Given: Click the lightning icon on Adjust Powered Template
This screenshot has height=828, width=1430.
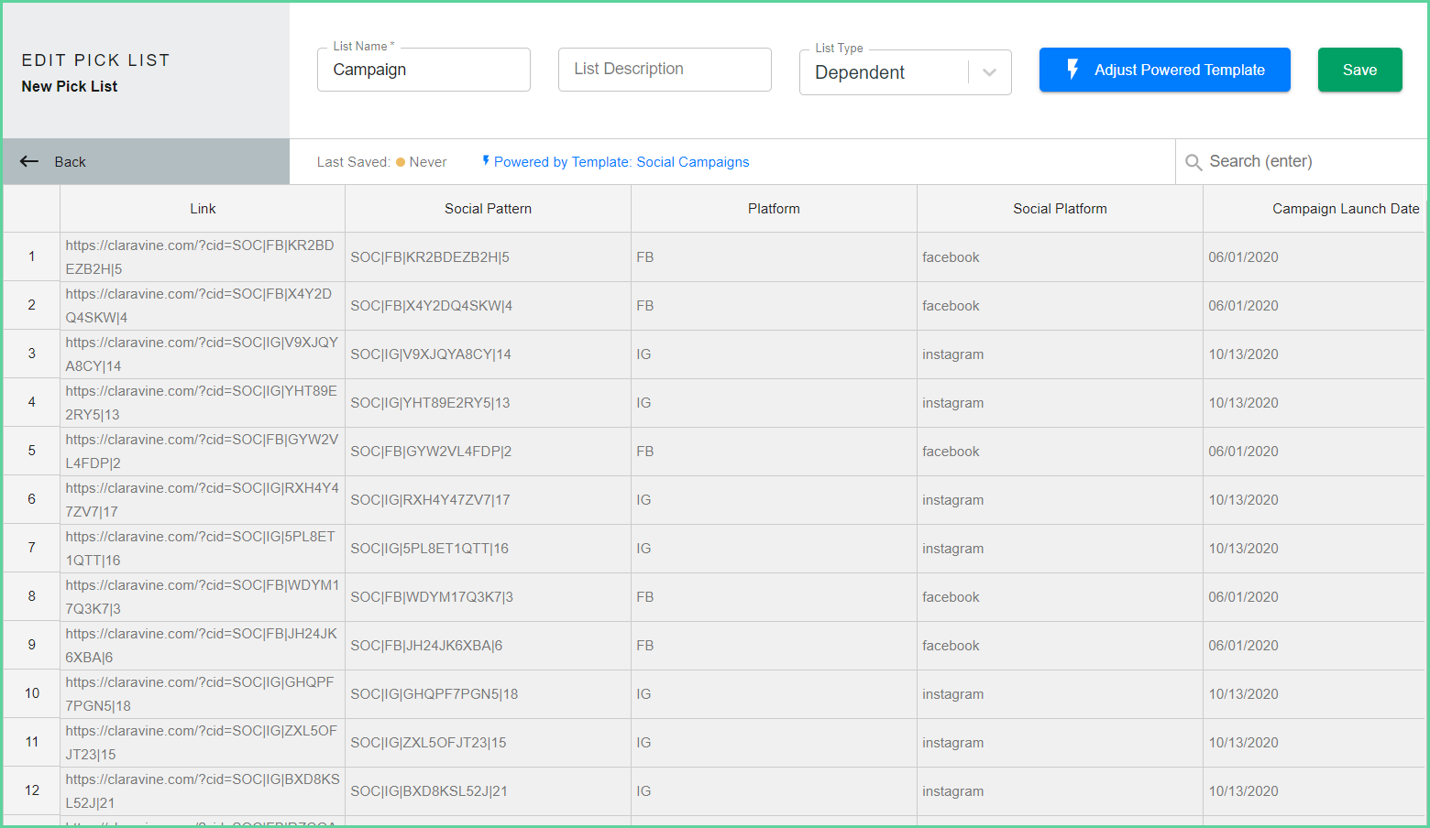Looking at the screenshot, I should pyautogui.click(x=1073, y=69).
